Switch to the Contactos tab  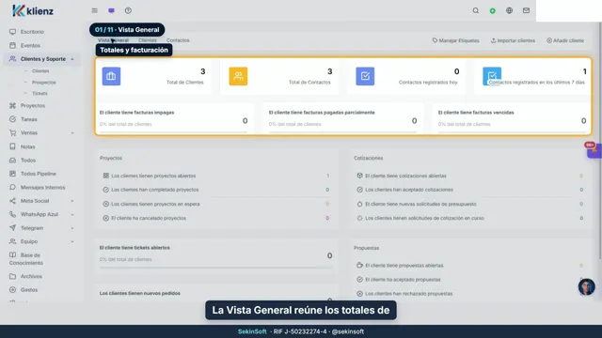tap(178, 40)
